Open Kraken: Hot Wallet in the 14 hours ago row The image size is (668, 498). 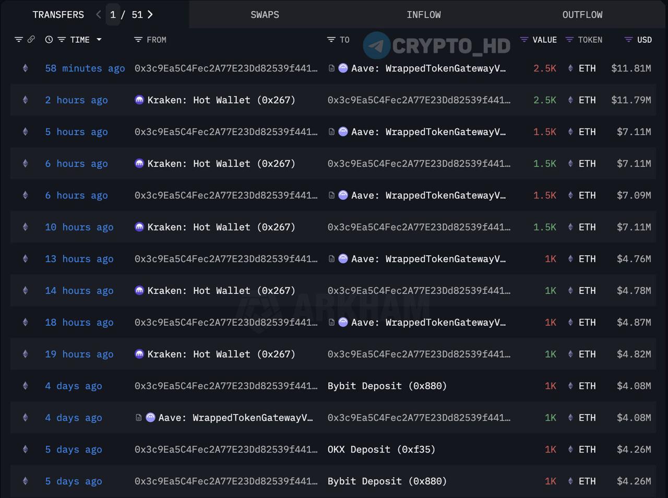(x=221, y=291)
